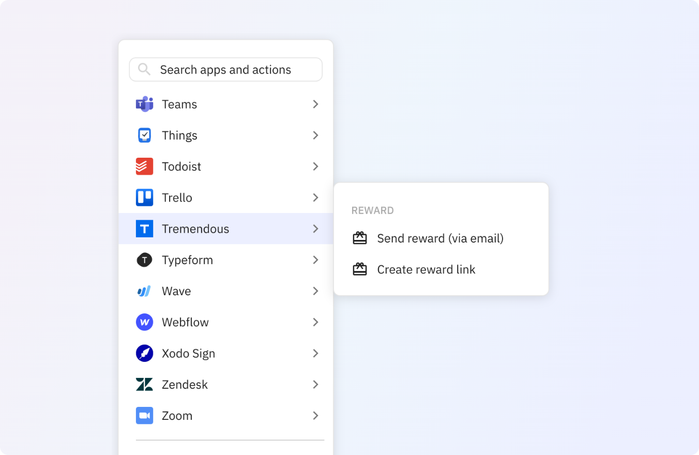Pick Xodo Sign from the app list

(x=226, y=353)
